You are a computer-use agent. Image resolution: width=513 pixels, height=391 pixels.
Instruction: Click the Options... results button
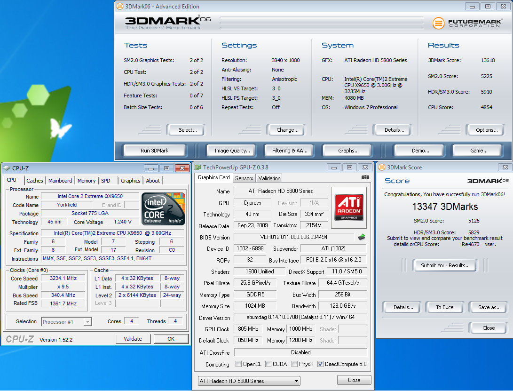487,130
